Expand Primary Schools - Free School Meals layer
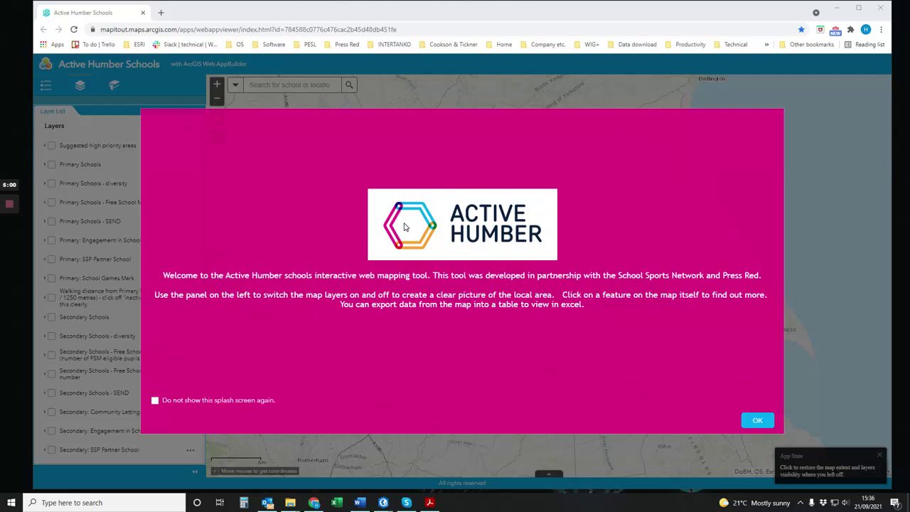The width and height of the screenshot is (910, 512). pyautogui.click(x=44, y=203)
